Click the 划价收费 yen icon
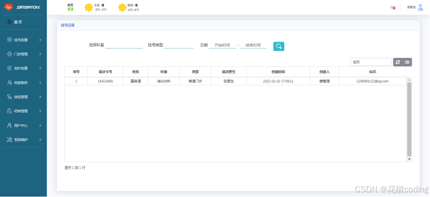This screenshot has height=197, width=430. [x=9, y=68]
